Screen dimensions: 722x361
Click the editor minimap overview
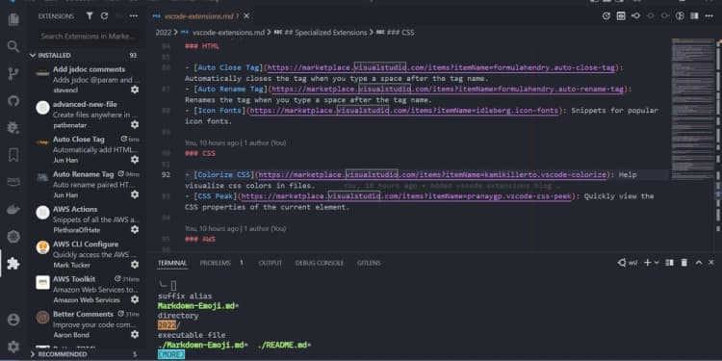[x=692, y=109]
